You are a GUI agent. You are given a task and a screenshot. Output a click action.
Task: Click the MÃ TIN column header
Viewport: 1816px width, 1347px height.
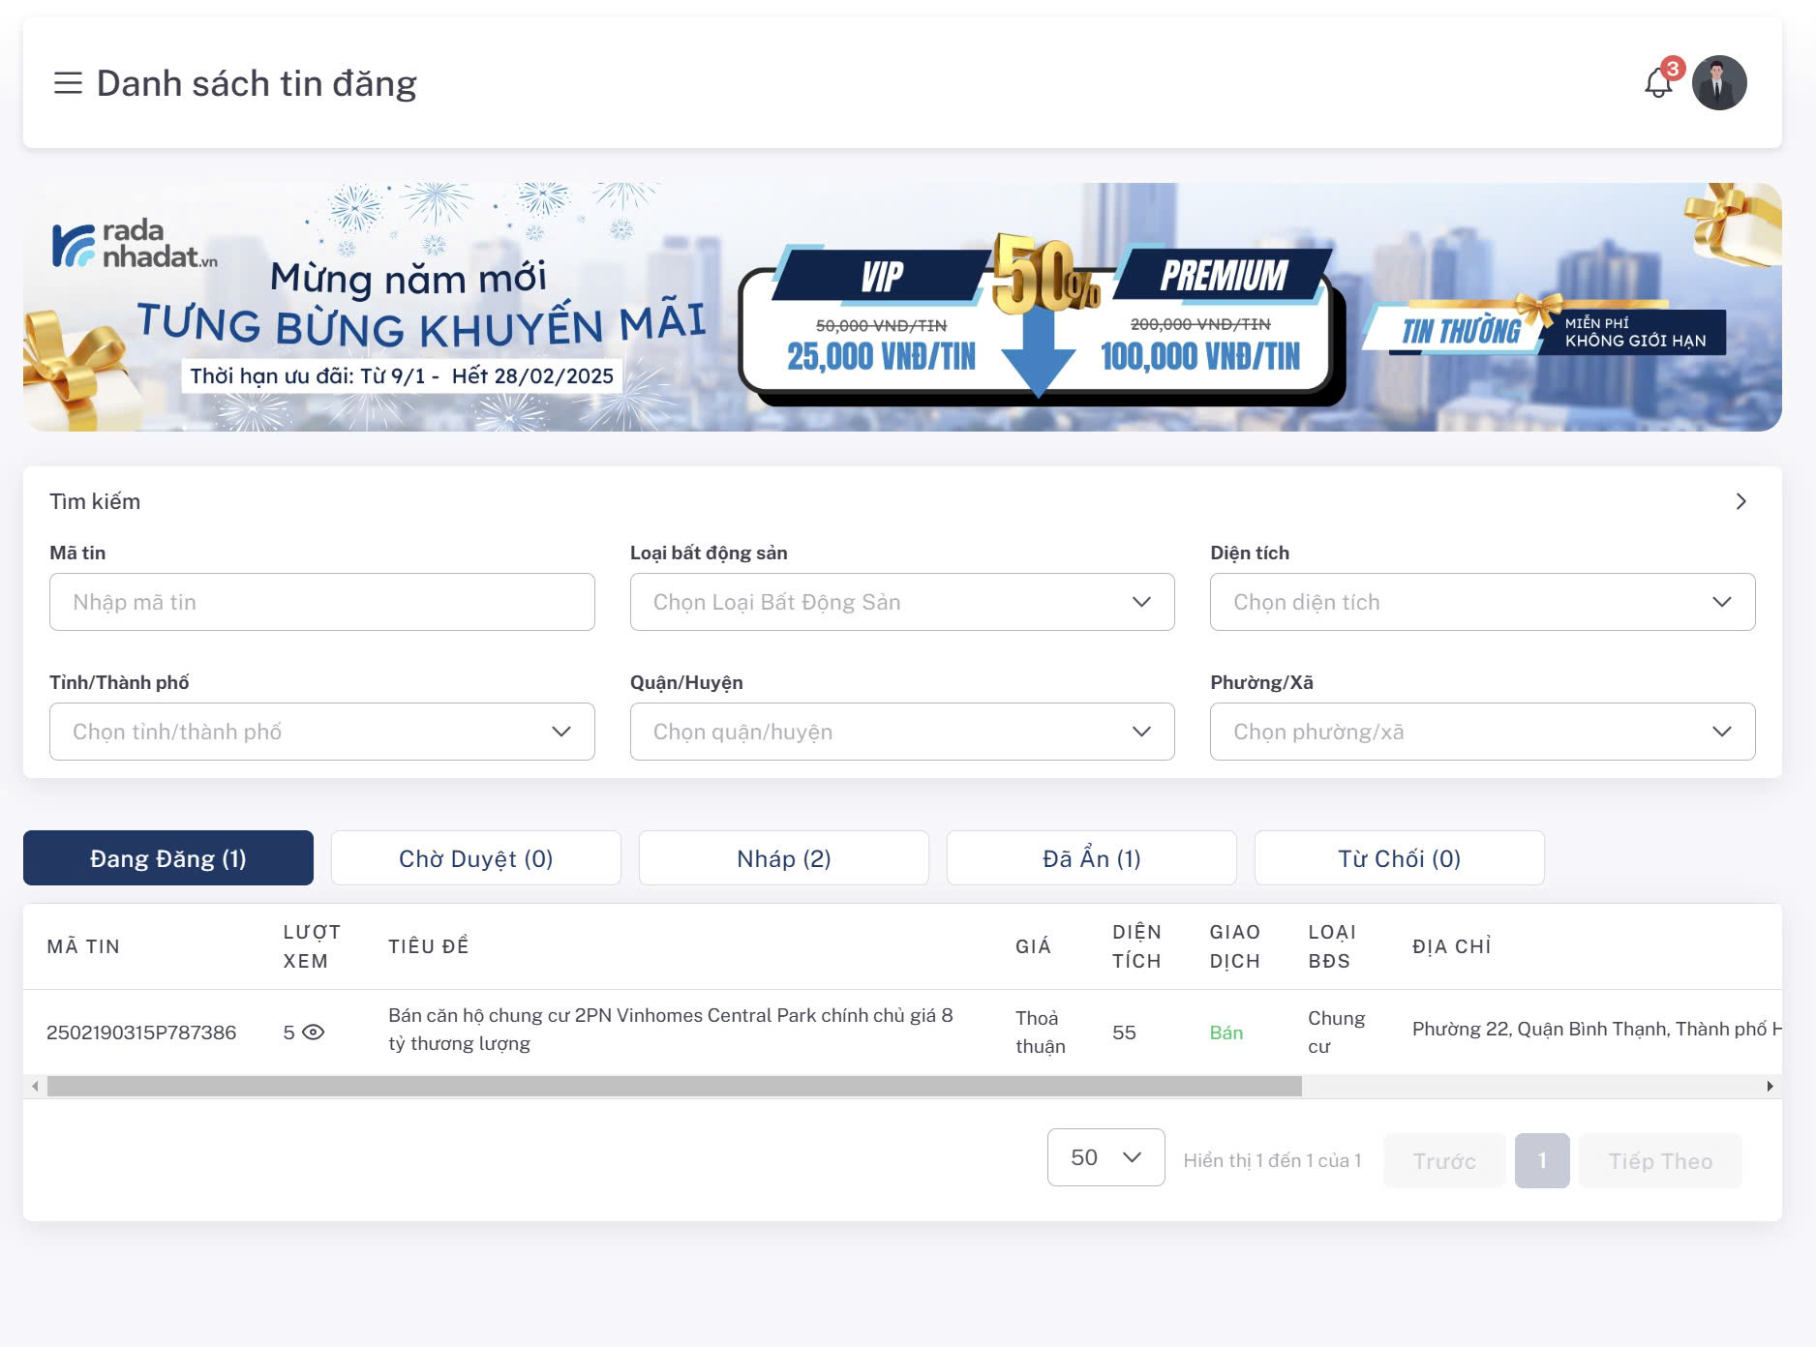(x=83, y=946)
